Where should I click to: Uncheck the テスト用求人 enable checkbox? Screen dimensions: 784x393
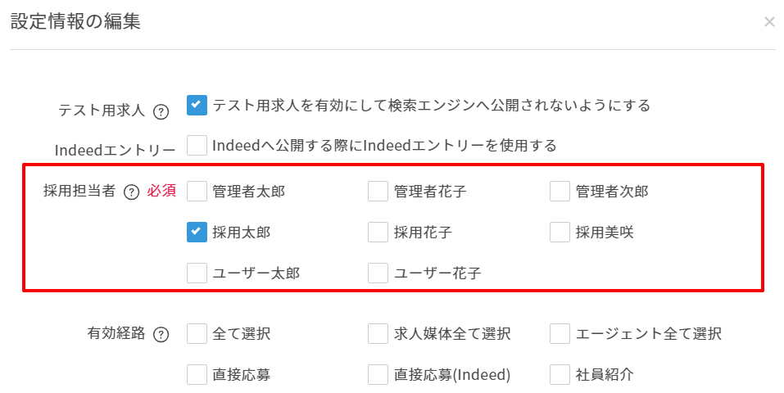pyautogui.click(x=197, y=106)
